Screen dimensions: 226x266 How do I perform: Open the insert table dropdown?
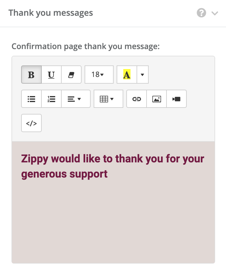coord(108,99)
